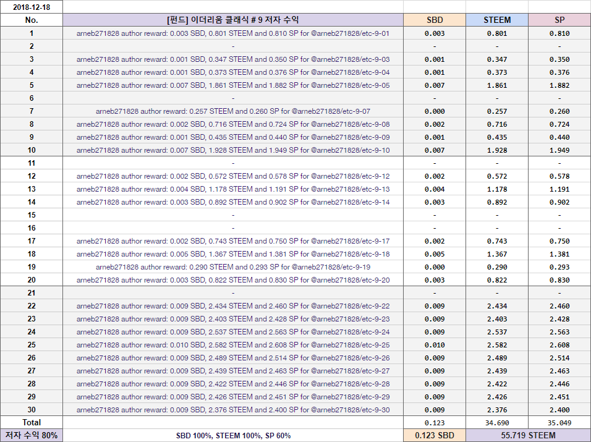The width and height of the screenshot is (591, 442).
Task: Click row number 16
Action: point(32,228)
